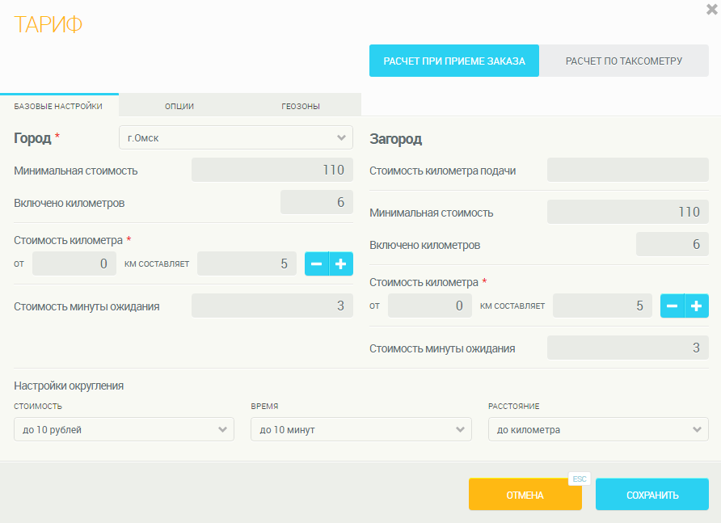The image size is (721, 523).
Task: Switch to Расчет при приеме заказа mode
Action: [454, 61]
